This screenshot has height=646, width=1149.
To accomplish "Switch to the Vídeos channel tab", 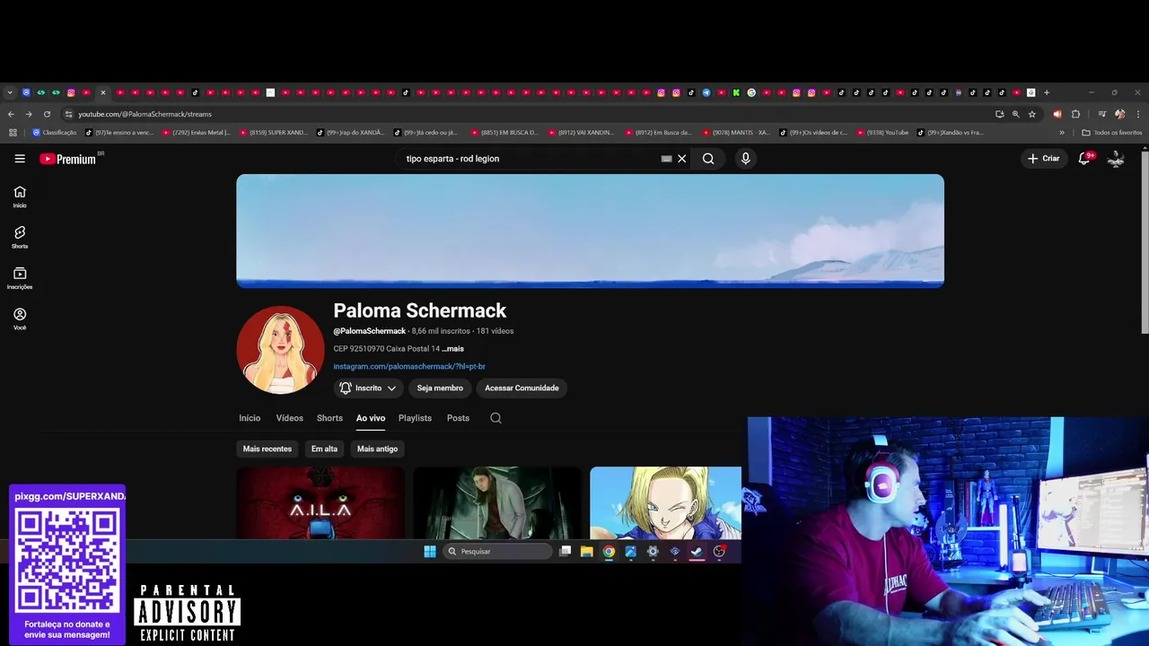I will point(289,418).
